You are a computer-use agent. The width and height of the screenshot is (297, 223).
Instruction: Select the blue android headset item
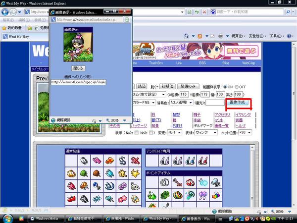pos(191,161)
